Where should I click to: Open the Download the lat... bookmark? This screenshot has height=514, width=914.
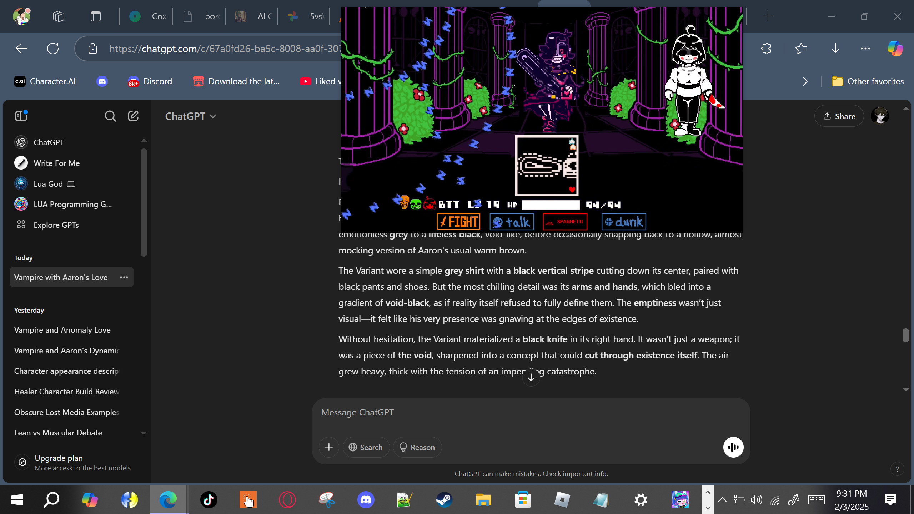tap(236, 81)
